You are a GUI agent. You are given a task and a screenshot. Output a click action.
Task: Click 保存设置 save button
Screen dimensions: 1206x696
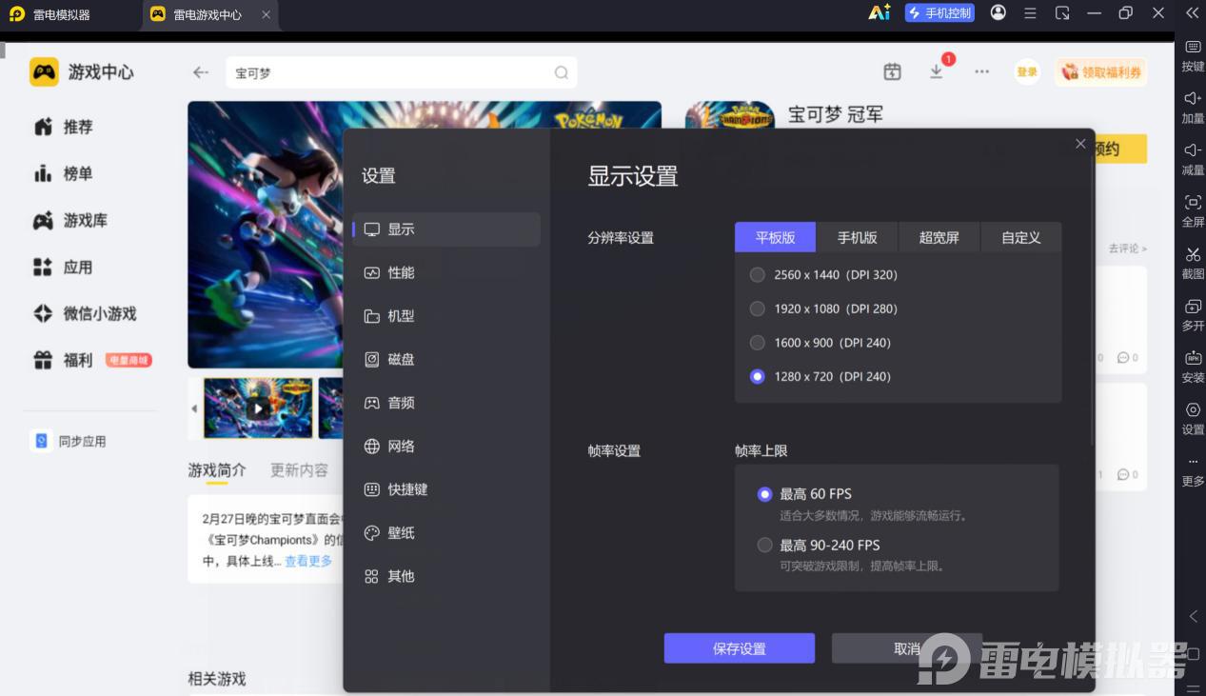click(740, 648)
